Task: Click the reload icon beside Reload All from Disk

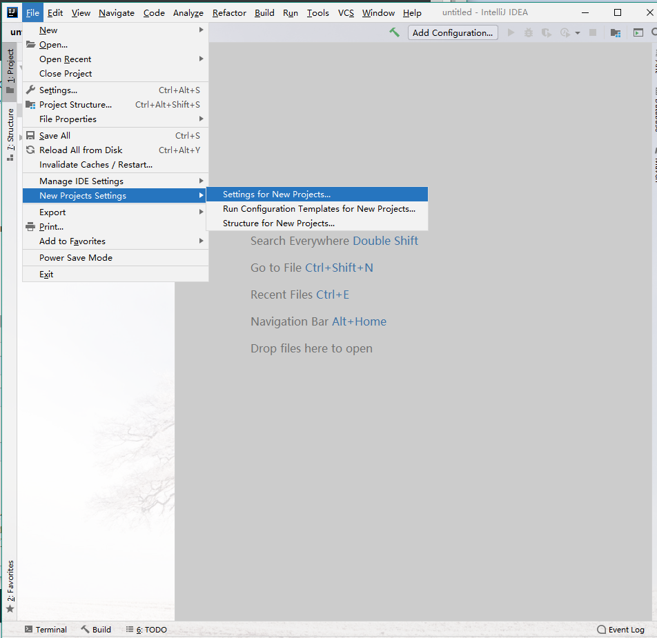Action: click(x=30, y=150)
